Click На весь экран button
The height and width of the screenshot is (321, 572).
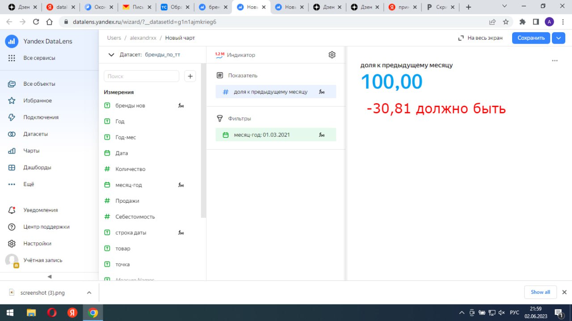tap(480, 38)
